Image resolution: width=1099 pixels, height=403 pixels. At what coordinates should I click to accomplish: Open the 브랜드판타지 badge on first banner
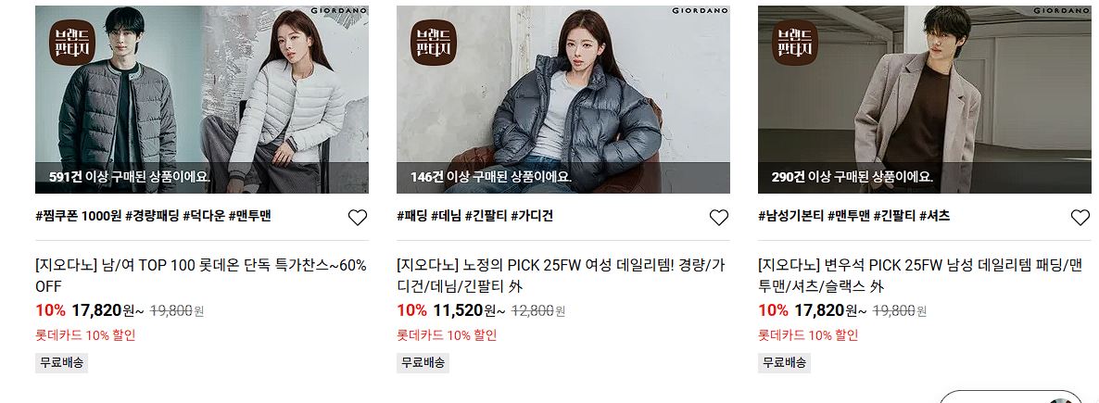coord(71,43)
